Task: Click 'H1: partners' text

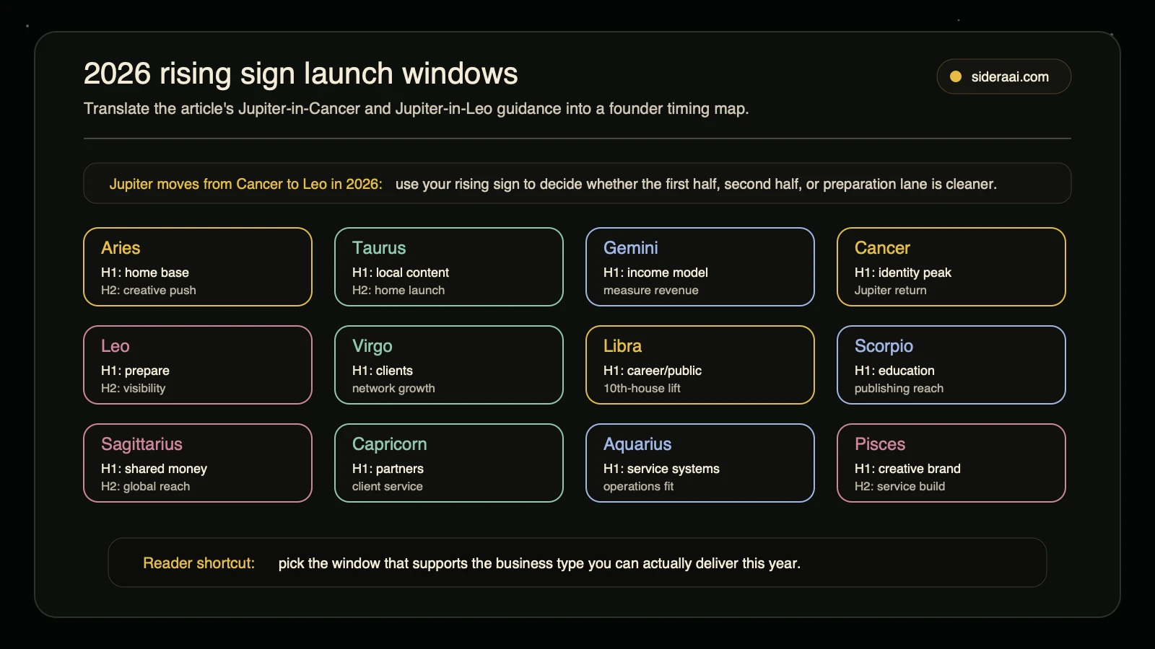Action: click(x=388, y=469)
